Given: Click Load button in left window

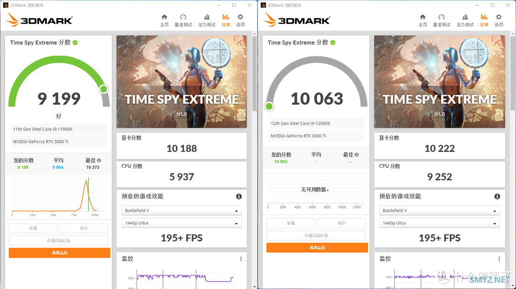Looking at the screenshot, I should coord(33,228).
